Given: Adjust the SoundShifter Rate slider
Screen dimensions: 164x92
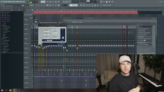Looking at the screenshot, I should pos(63,38).
